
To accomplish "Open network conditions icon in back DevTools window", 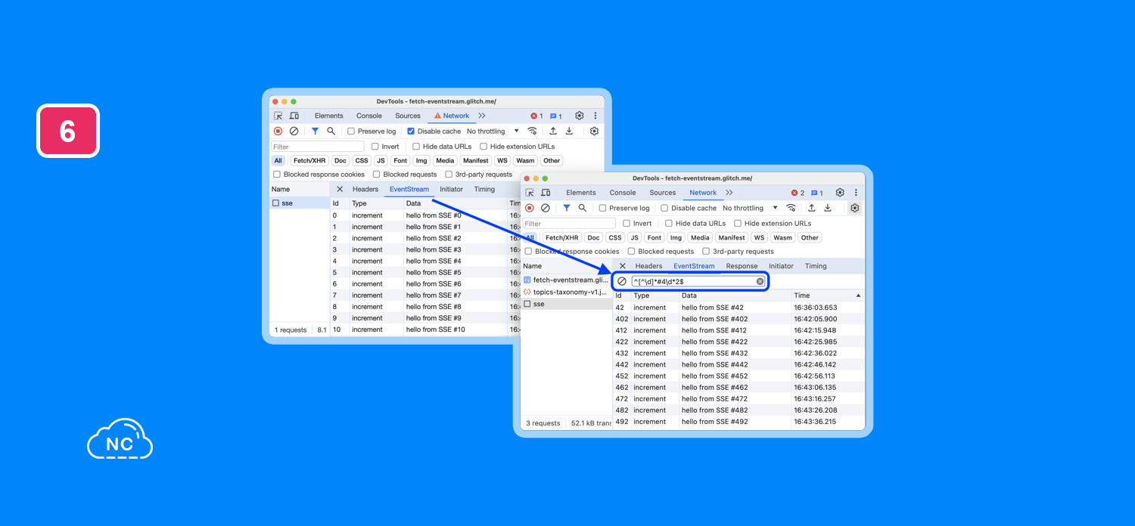I will tap(532, 131).
